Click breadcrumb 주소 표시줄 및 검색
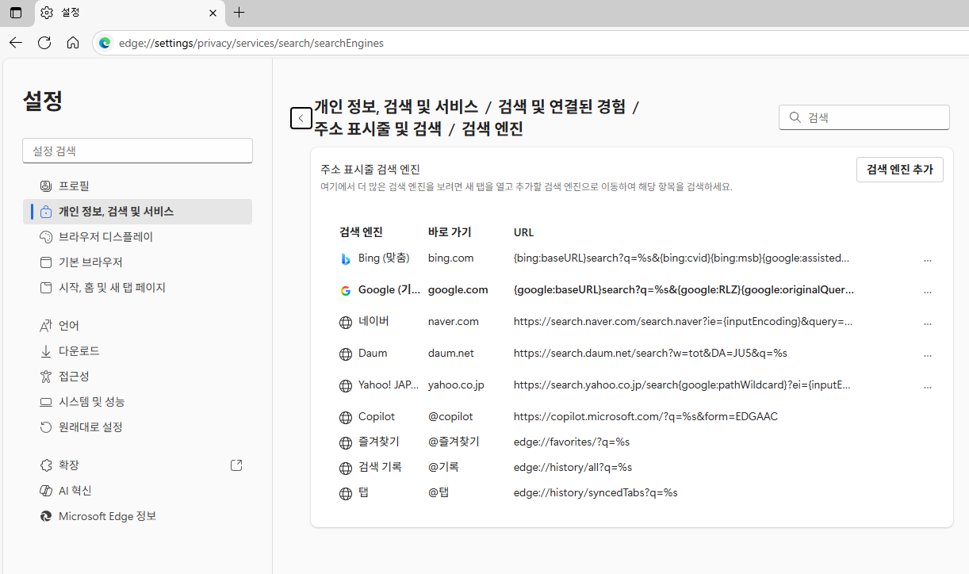Viewport: 969px width, 574px height. point(377,128)
